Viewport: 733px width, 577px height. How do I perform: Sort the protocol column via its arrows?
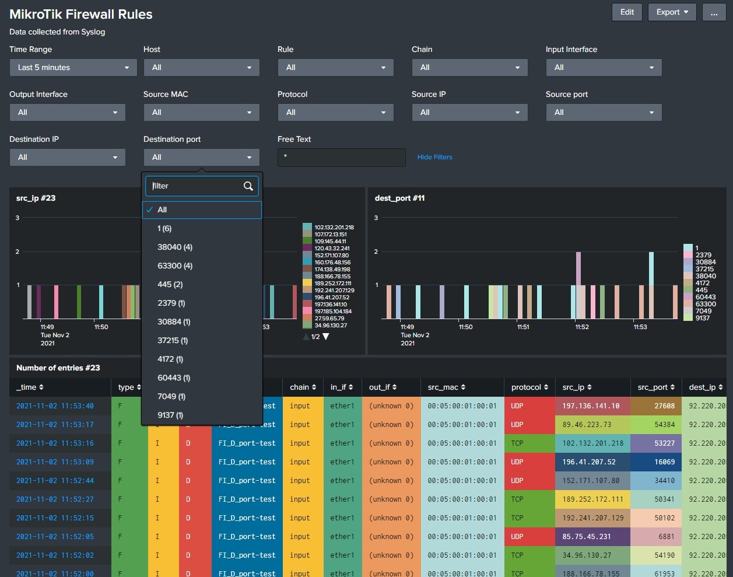tap(546, 387)
